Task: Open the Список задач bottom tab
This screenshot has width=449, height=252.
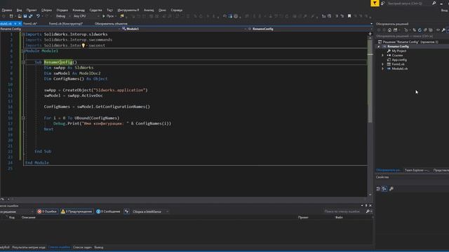Action: pos(82,247)
